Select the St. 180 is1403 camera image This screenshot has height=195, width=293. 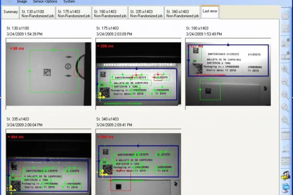[228, 74]
